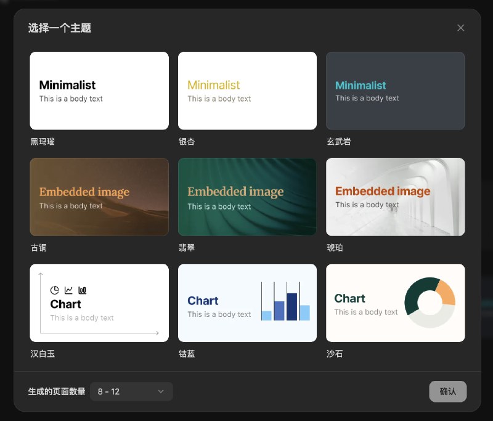Select the 黑玛瑙 minimalist theme thumbnail

click(x=99, y=91)
